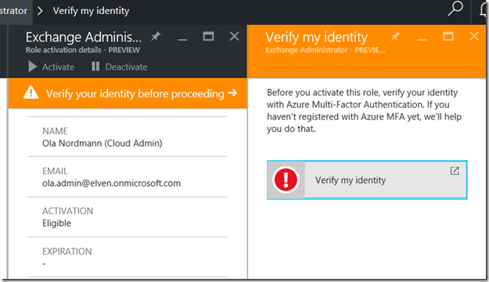This screenshot has height=282, width=489.
Task: Minimize the Verify my identity blade
Action: (x=422, y=40)
